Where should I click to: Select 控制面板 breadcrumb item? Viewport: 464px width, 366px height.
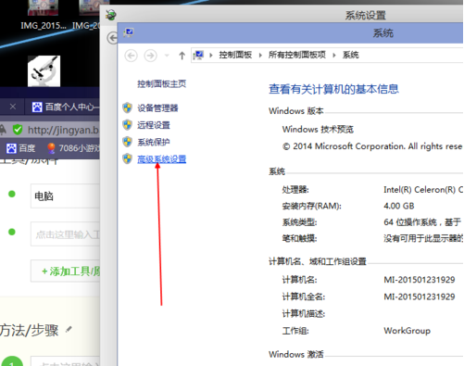click(235, 55)
